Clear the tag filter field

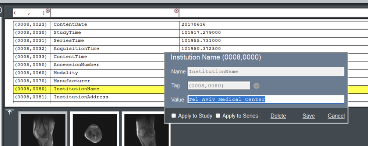click(47, 11)
